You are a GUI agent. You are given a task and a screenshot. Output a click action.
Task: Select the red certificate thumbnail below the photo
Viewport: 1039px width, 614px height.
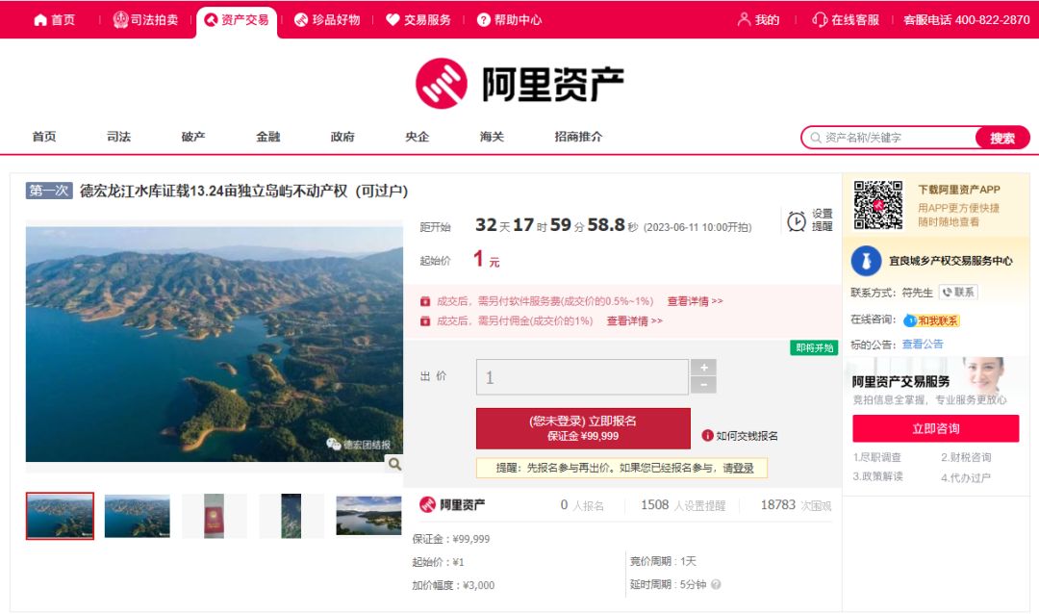(x=215, y=515)
